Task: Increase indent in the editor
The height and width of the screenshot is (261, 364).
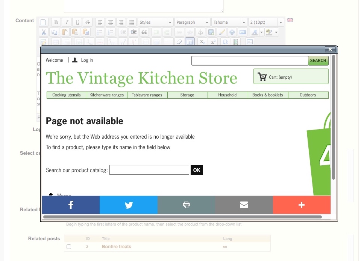Action: point(133,32)
